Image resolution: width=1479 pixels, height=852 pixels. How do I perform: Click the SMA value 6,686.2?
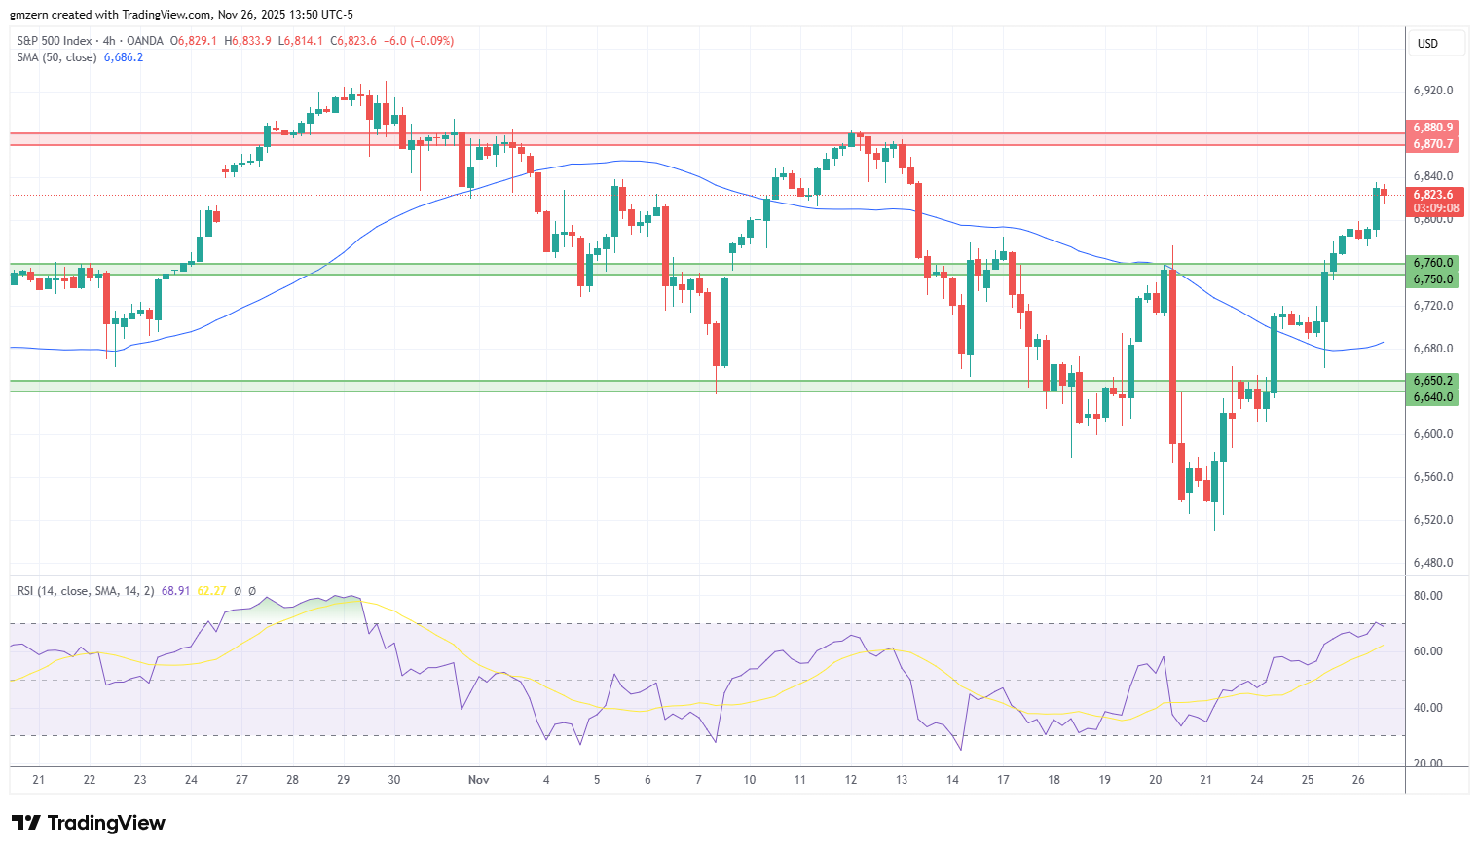124,57
